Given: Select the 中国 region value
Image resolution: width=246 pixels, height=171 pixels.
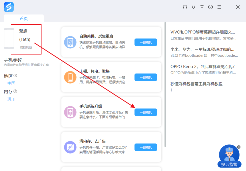Looking at the screenshot, I should pos(11,83).
